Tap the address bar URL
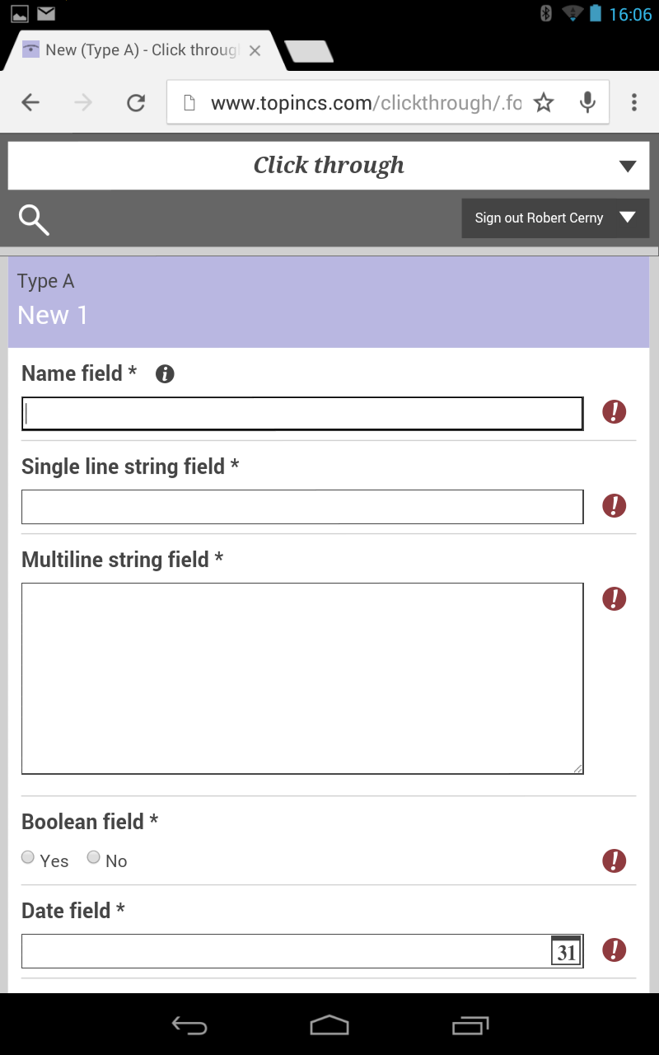 (362, 102)
